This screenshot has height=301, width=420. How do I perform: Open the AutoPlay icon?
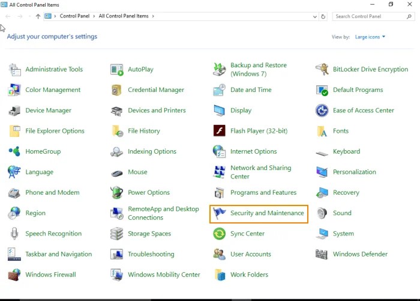(x=117, y=70)
